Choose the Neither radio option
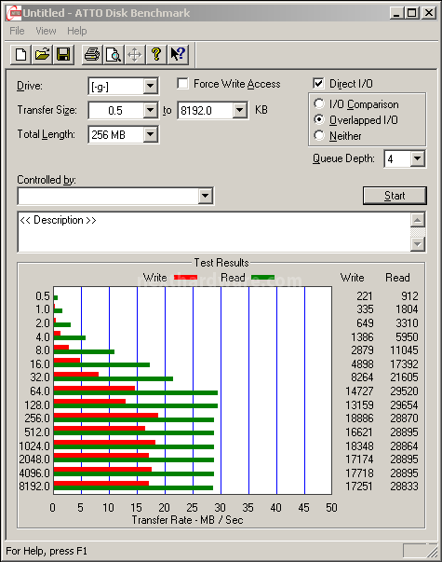This screenshot has height=562, width=442. pos(319,135)
